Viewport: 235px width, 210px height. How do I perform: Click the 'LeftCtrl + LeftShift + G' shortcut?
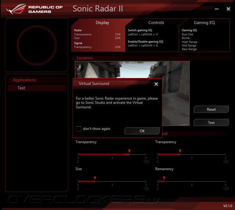point(143,46)
